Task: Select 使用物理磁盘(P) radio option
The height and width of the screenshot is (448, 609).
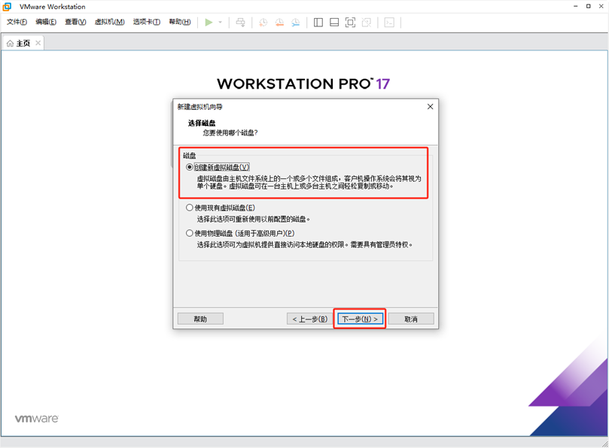Action: click(190, 233)
